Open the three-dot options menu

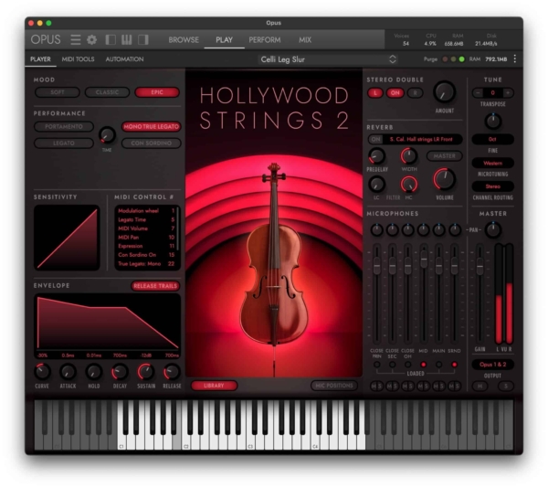[515, 59]
